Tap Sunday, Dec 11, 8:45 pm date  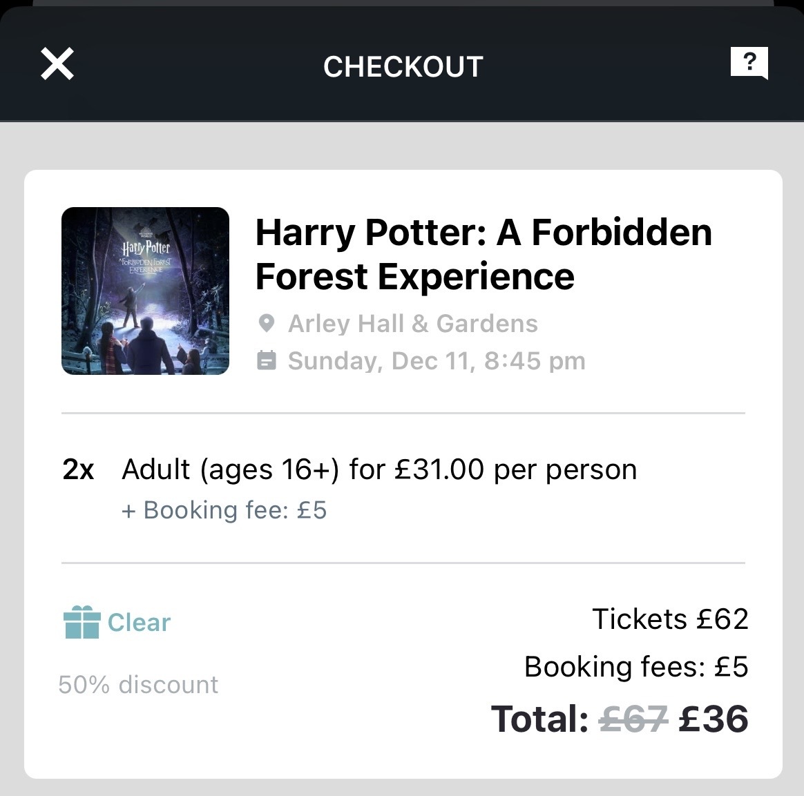437,360
